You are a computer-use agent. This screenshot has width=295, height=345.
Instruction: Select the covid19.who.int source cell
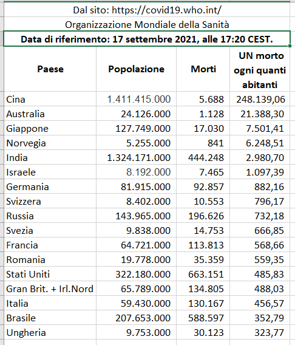147,10
